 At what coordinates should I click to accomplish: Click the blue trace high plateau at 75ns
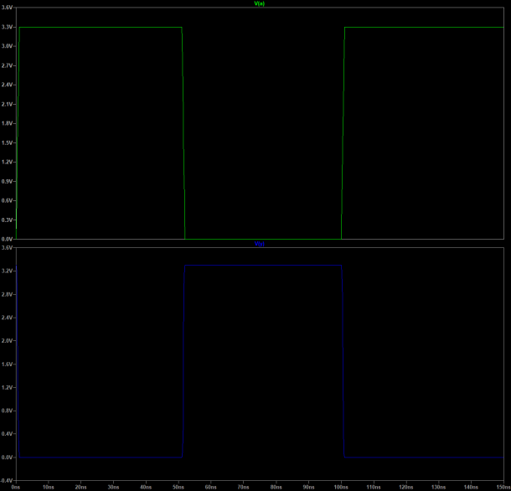[260, 266]
